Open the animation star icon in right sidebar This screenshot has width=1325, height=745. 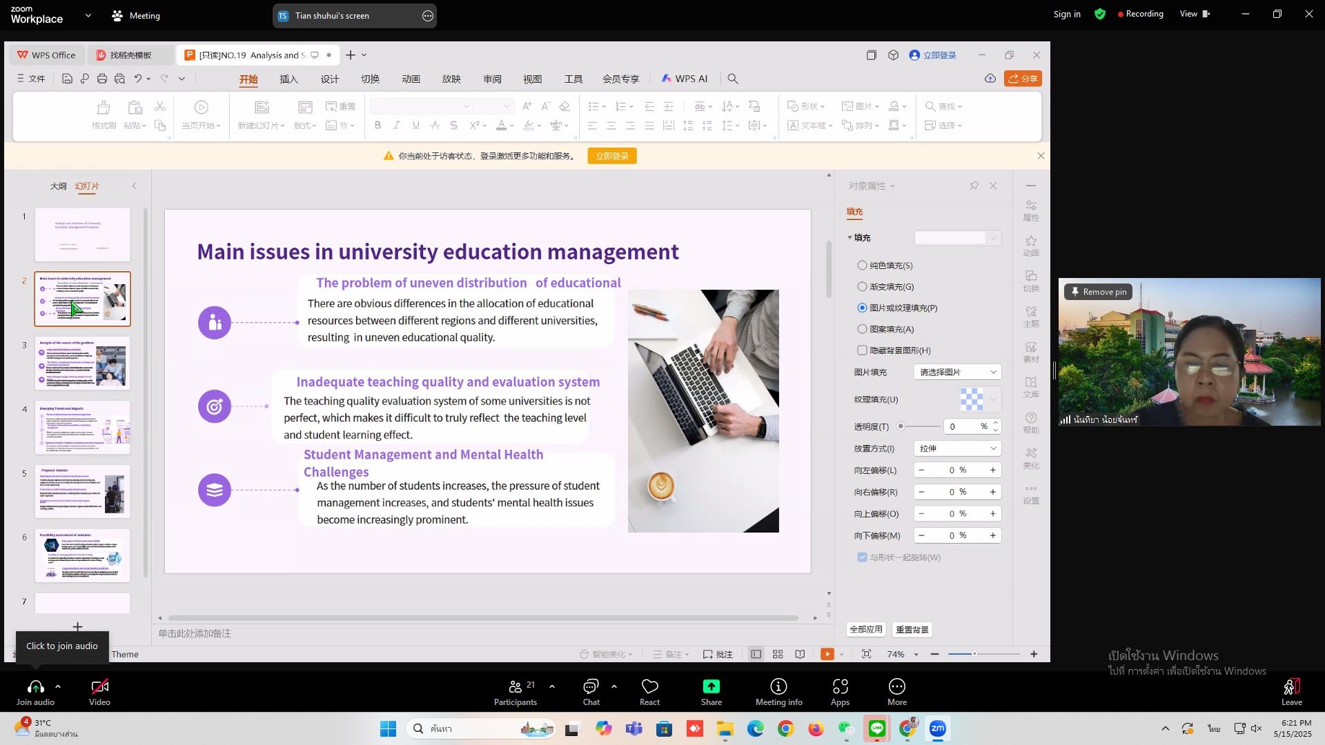click(1031, 245)
